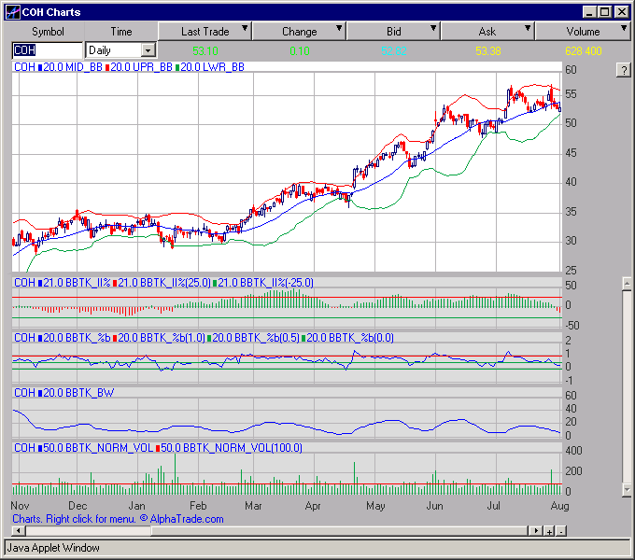
Task: Click the vertical indicator panel scrollbar track
Action: click(x=627, y=392)
